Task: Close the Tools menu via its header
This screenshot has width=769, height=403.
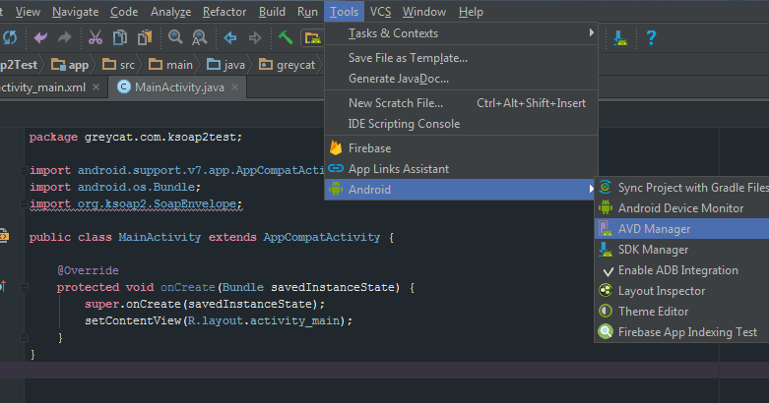Action: point(344,12)
